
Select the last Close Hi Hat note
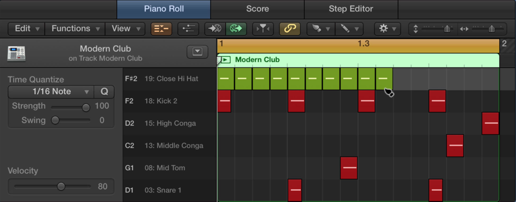(x=384, y=79)
